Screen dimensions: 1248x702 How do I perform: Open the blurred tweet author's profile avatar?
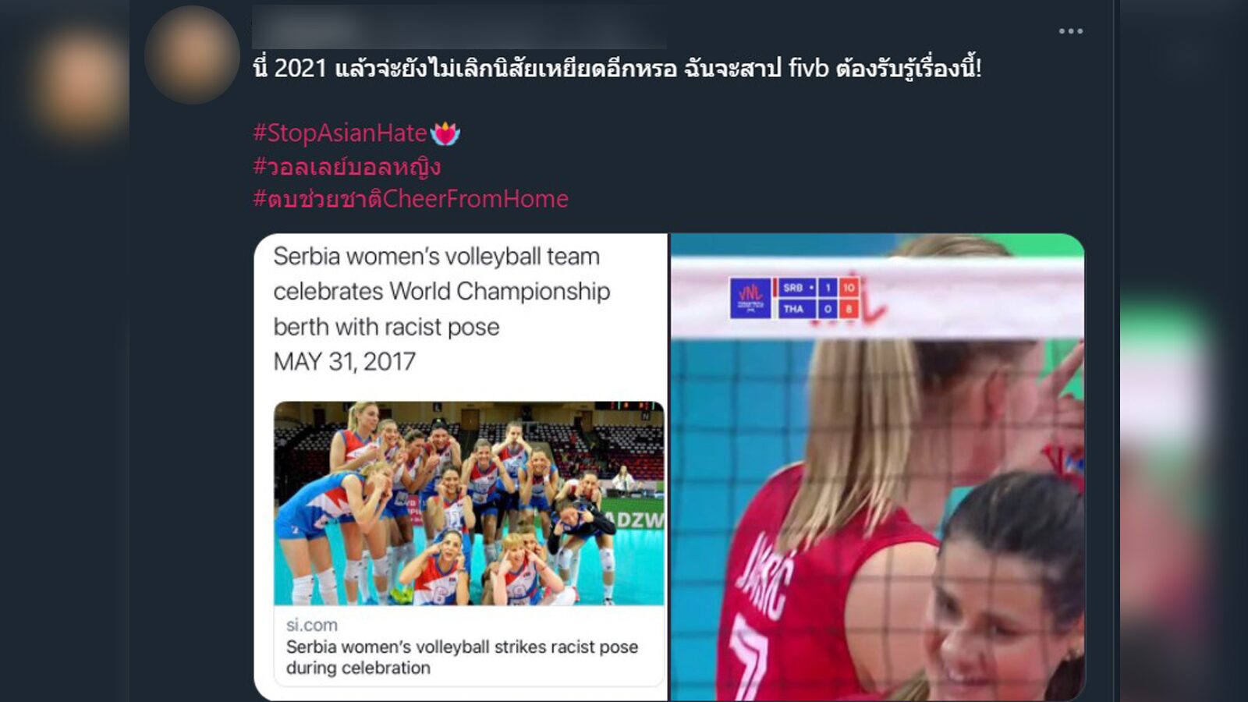coord(192,55)
